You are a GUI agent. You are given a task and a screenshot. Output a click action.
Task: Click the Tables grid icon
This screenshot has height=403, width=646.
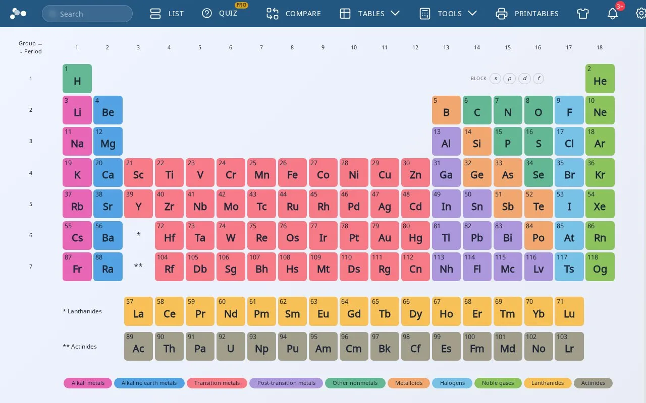(345, 14)
